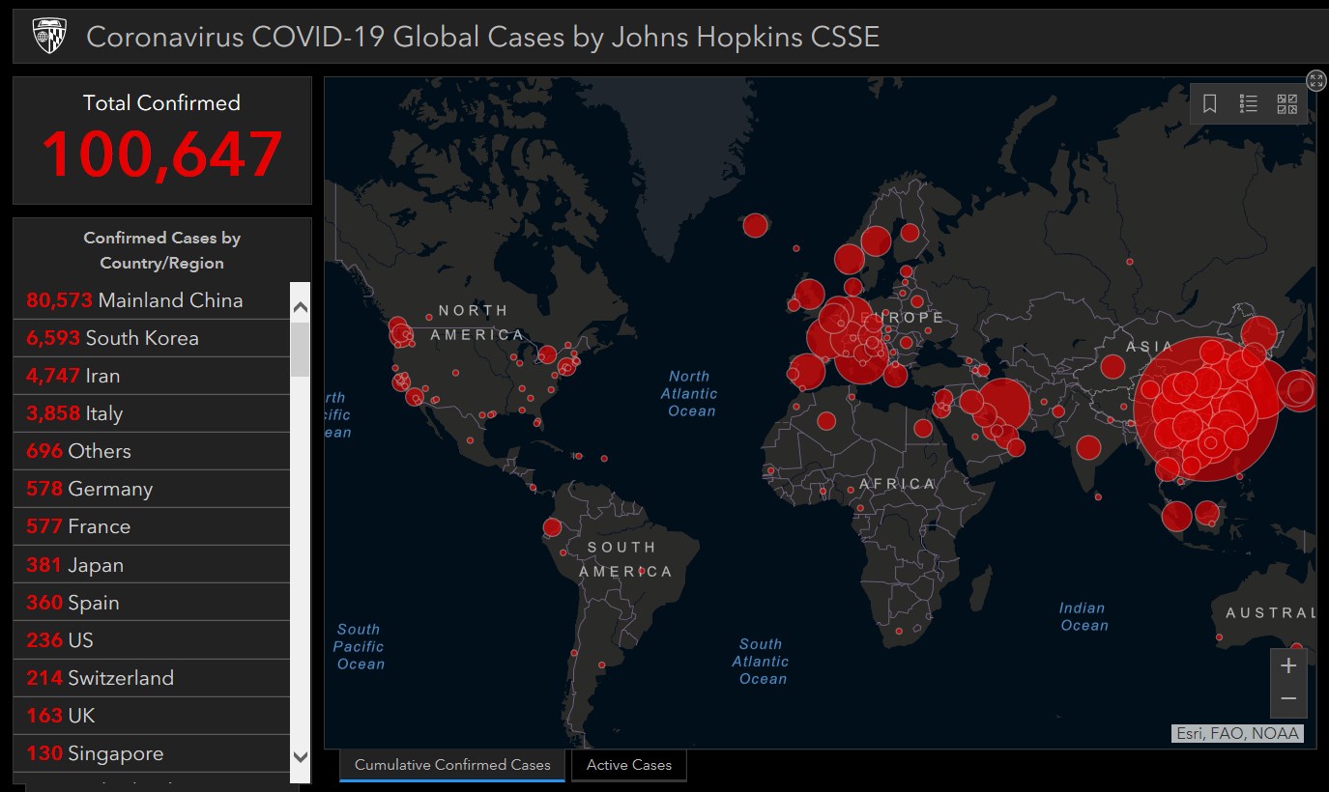
Task: Zoom out with the minus button
Action: [x=1288, y=698]
